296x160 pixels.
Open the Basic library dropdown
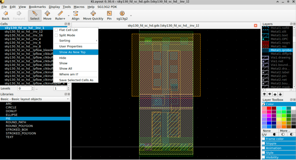click(x=35, y=99)
